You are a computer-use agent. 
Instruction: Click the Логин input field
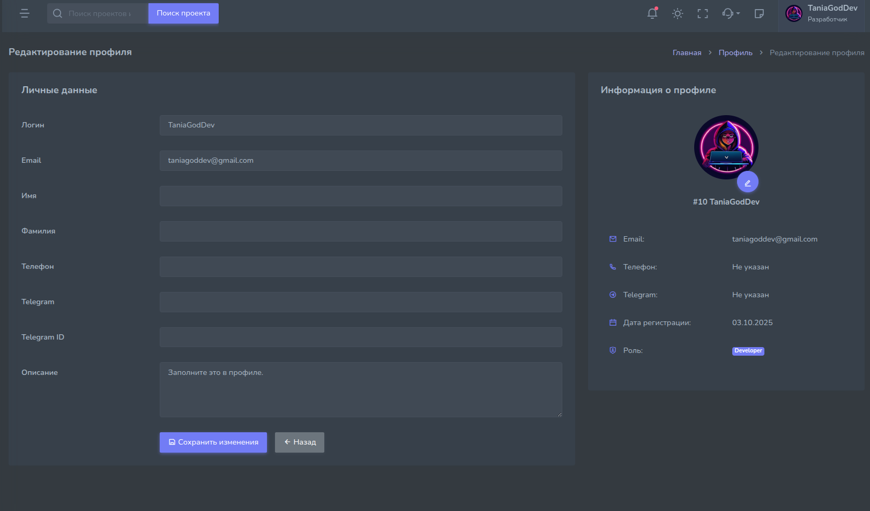(361, 125)
